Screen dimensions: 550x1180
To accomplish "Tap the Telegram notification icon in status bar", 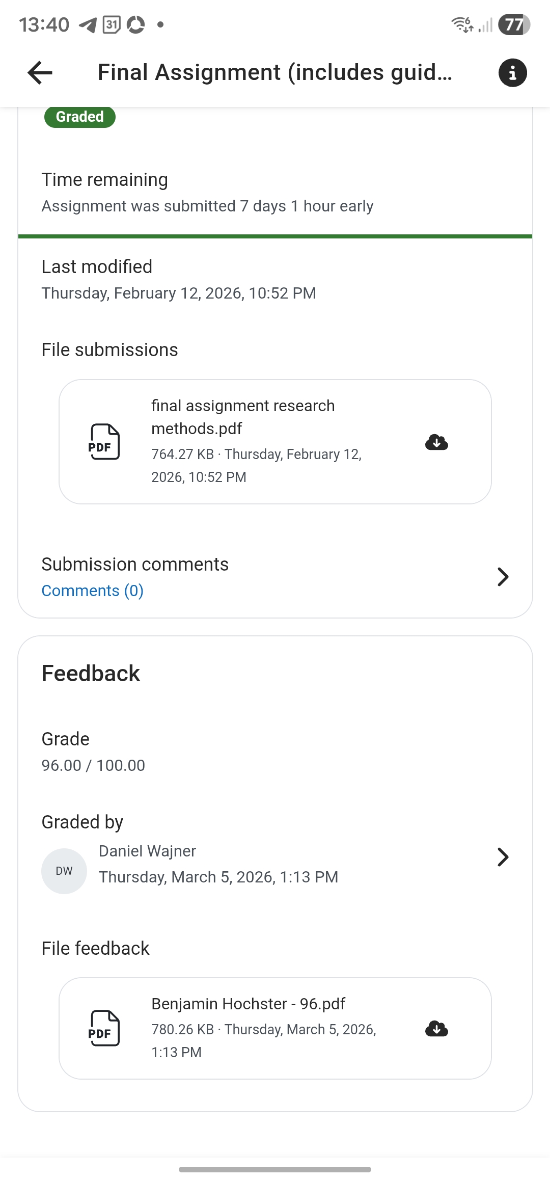I will [88, 24].
